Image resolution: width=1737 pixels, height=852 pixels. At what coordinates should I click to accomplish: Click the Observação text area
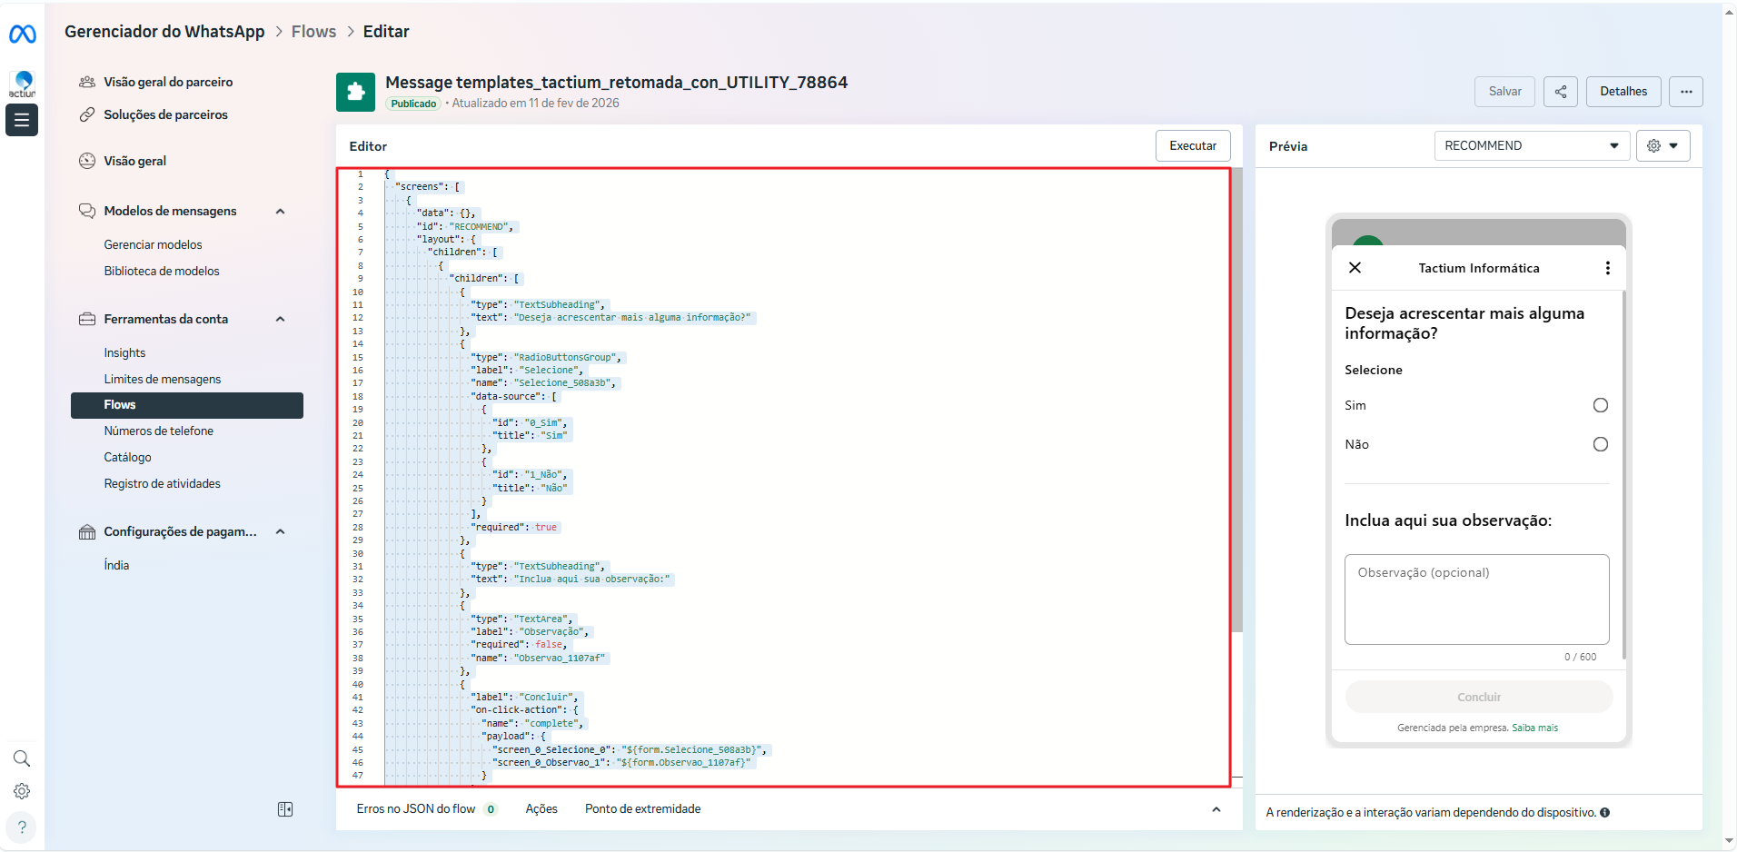point(1476,599)
